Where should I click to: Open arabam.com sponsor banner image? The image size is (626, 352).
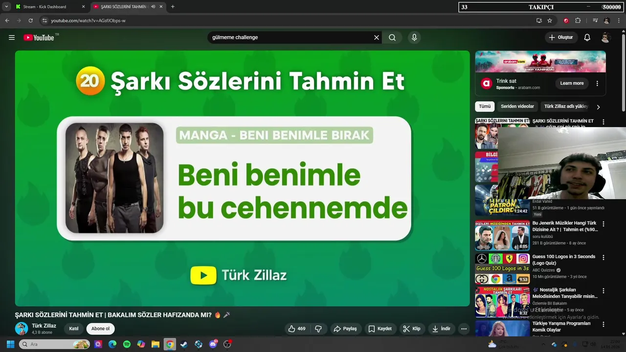(540, 62)
